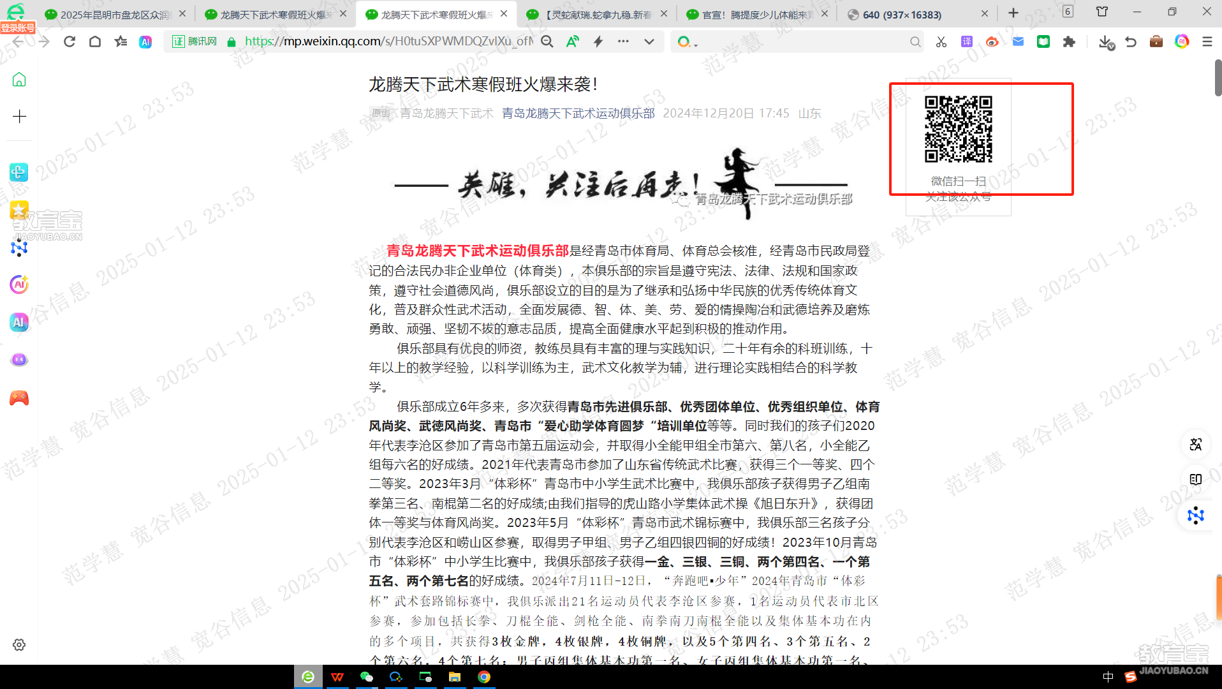Viewport: 1222px width, 689px height.
Task: Click the search box magnifier icon
Action: (x=915, y=41)
